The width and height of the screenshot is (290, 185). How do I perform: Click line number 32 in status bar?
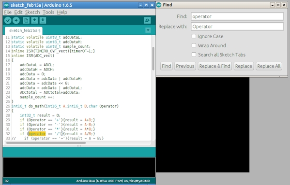tap(6, 181)
